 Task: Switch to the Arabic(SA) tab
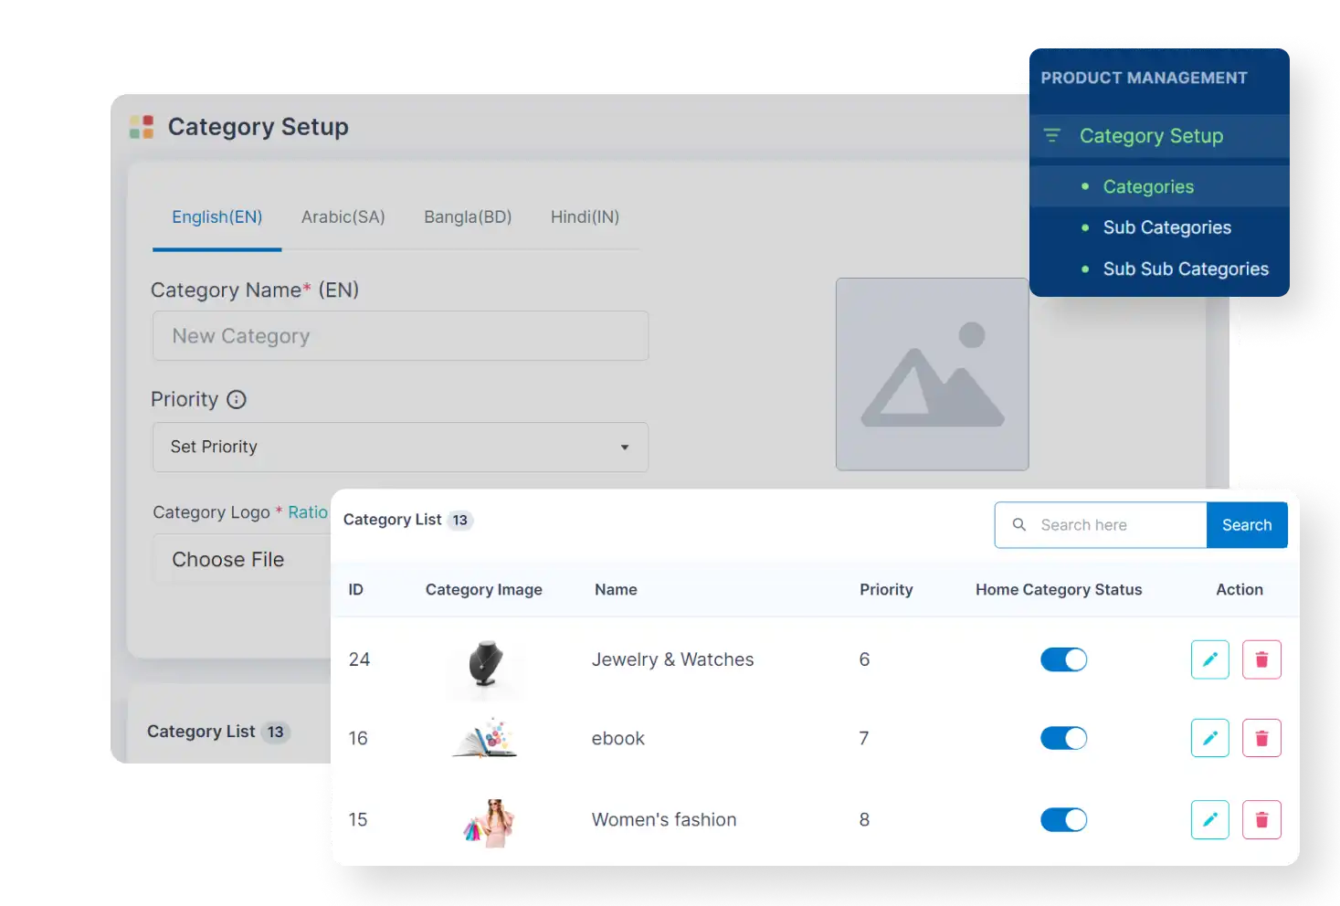pyautogui.click(x=343, y=216)
